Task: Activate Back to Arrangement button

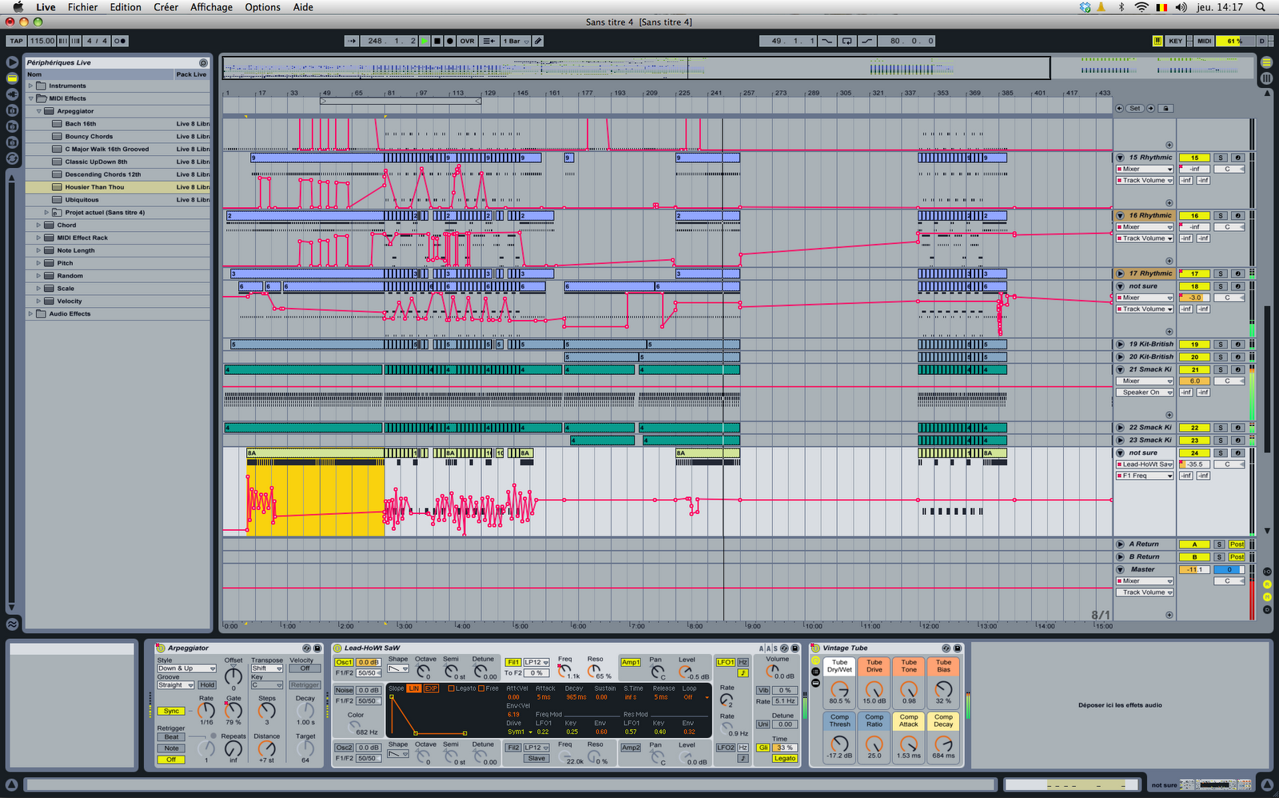Action: coord(488,41)
